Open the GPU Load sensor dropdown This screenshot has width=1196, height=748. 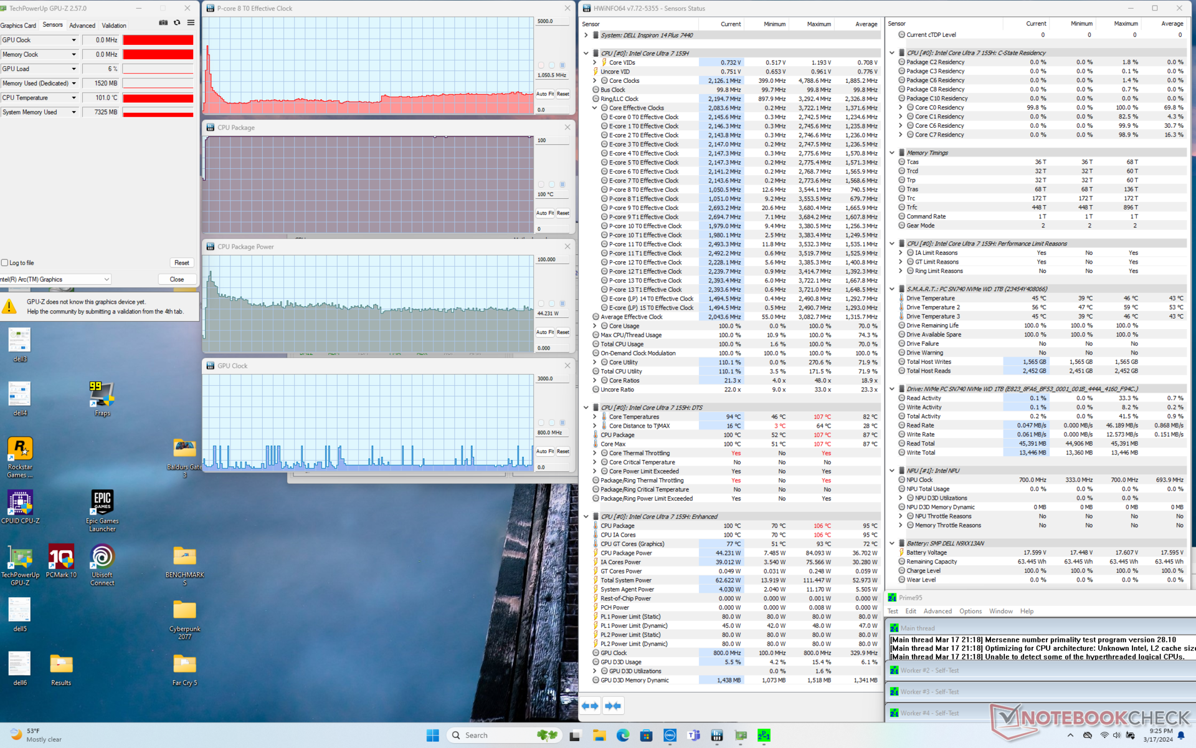coord(74,69)
